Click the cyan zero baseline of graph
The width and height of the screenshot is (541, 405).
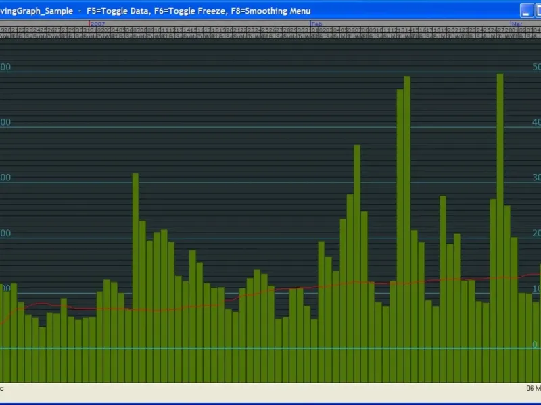click(x=270, y=348)
